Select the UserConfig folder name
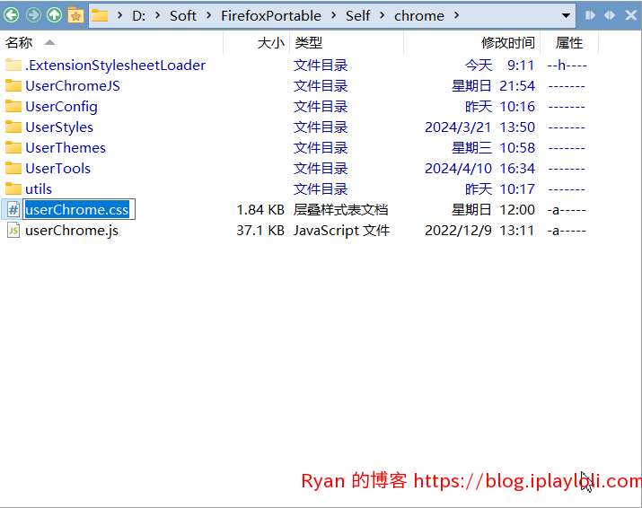642x508 pixels. pos(61,107)
